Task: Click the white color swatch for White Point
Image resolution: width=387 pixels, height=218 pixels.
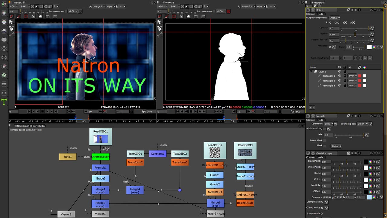Action: [366, 168]
